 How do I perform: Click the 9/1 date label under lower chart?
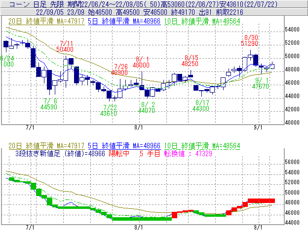(x=258, y=227)
